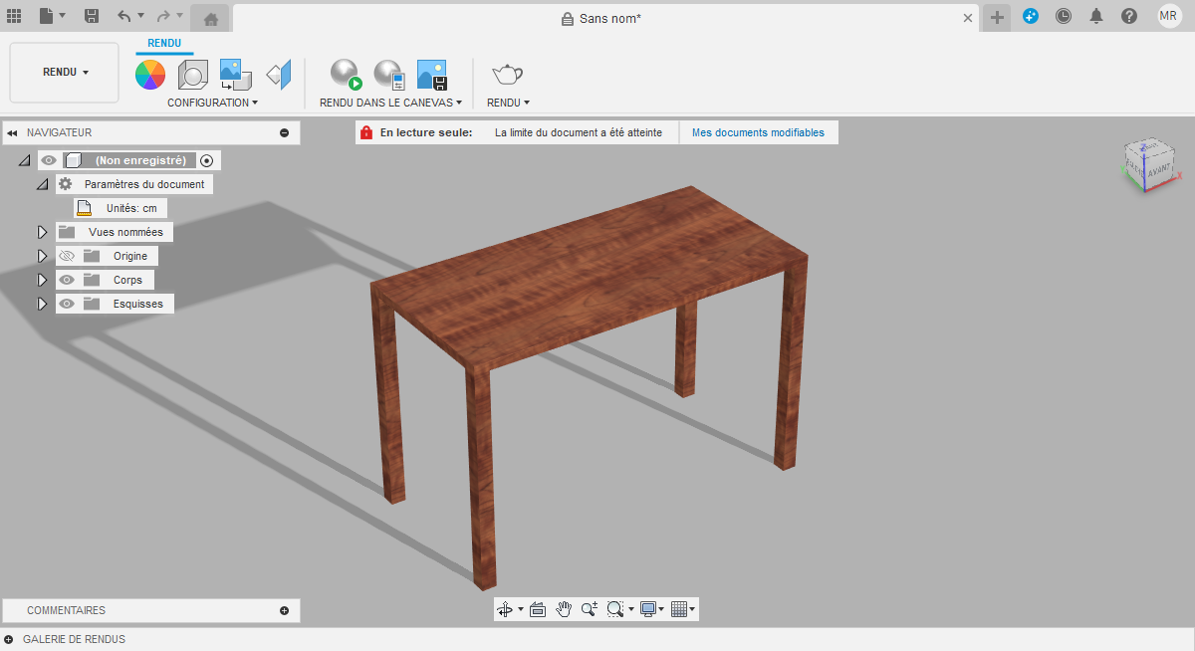Open in-canvas render settings icon
Image resolution: width=1195 pixels, height=651 pixels.
(388, 75)
